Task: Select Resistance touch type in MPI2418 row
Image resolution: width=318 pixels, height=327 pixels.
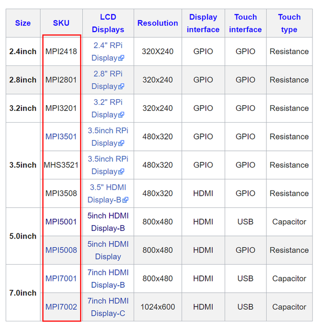Action: point(289,52)
